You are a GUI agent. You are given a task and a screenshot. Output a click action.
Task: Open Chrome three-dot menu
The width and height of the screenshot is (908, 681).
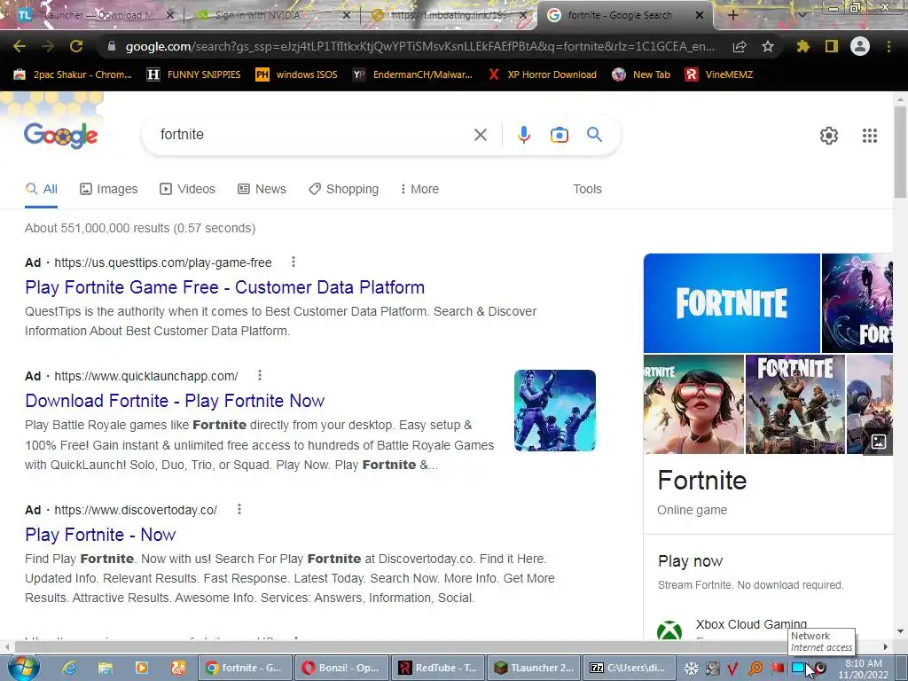click(x=888, y=46)
